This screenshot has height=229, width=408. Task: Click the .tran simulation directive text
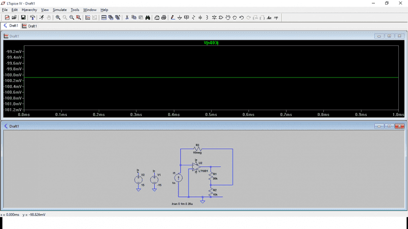pyautogui.click(x=182, y=204)
